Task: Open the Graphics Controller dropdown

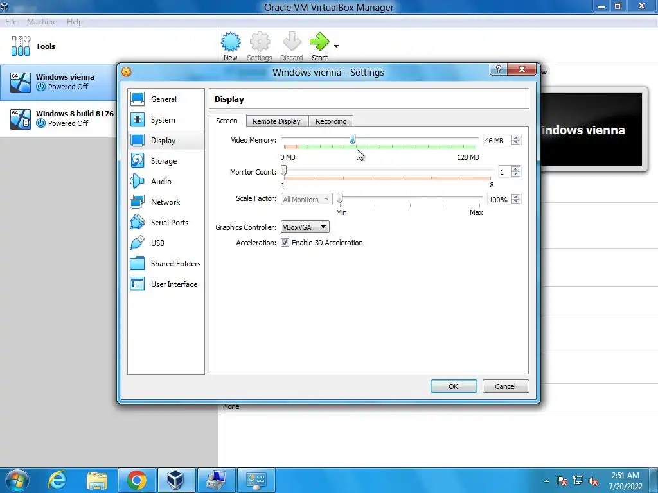Action: [x=305, y=227]
